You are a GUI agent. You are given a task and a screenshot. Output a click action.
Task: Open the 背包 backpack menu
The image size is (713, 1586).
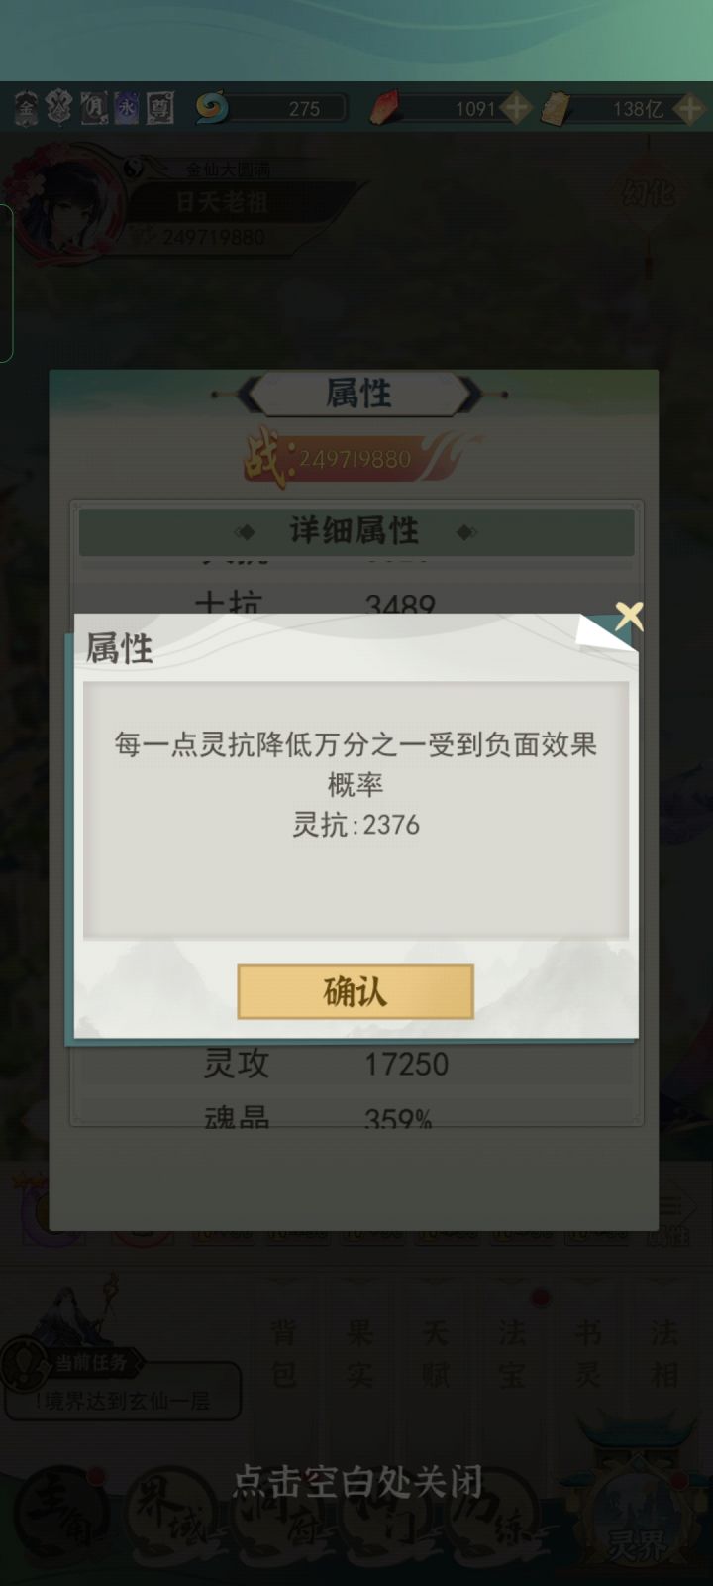click(283, 1353)
